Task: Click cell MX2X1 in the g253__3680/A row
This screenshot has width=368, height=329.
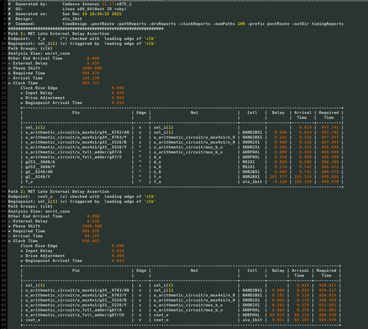Action: click(x=248, y=162)
